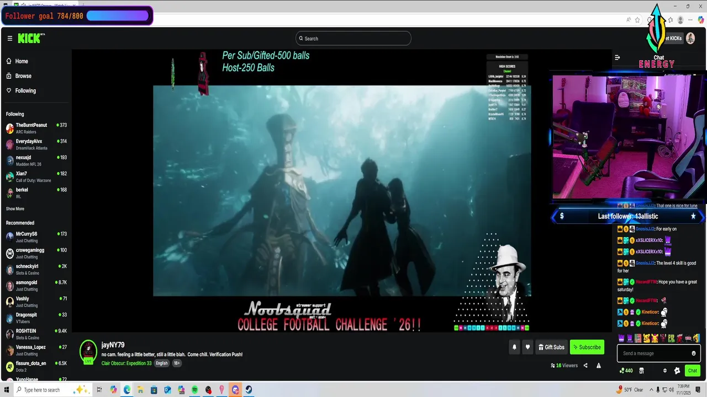
Task: Open schneckyirl Slots & Casino channel
Action: point(36,269)
